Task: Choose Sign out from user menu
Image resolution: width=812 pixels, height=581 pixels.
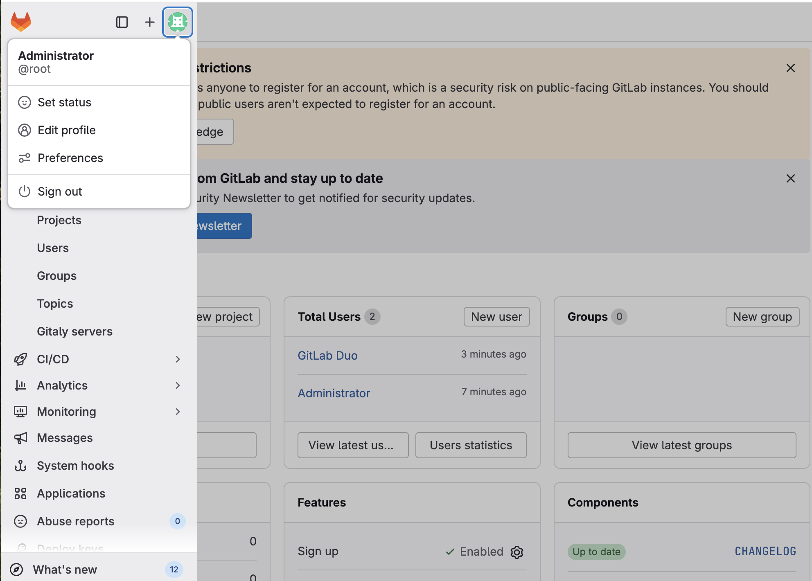Action: [x=99, y=191]
